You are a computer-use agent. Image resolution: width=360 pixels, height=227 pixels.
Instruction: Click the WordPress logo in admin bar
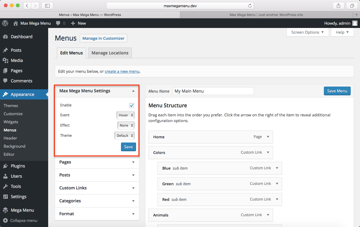coord(5,23)
